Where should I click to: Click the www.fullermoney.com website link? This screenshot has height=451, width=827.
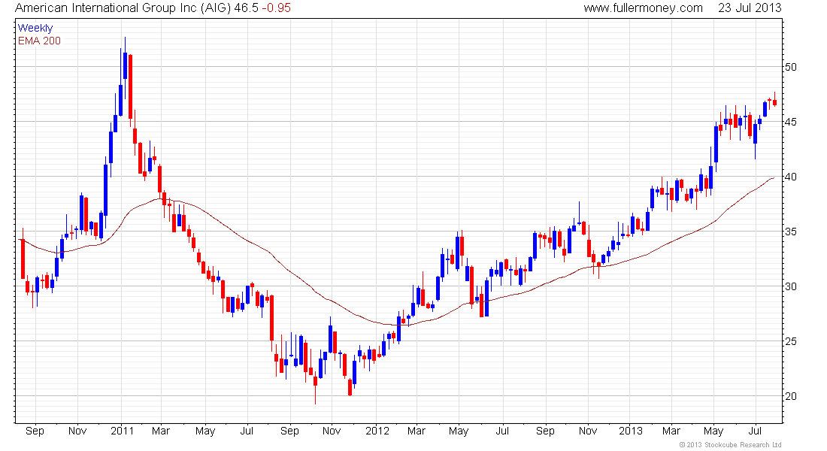point(643,8)
